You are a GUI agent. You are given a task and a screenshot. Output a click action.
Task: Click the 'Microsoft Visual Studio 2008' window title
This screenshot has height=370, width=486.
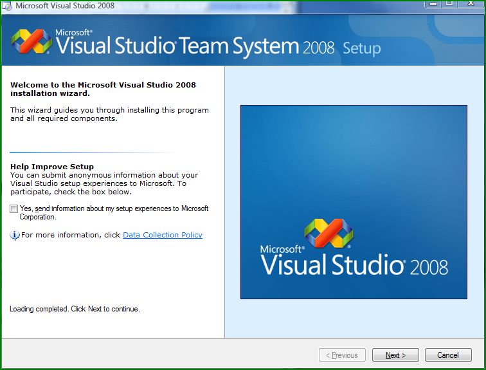(64, 6)
